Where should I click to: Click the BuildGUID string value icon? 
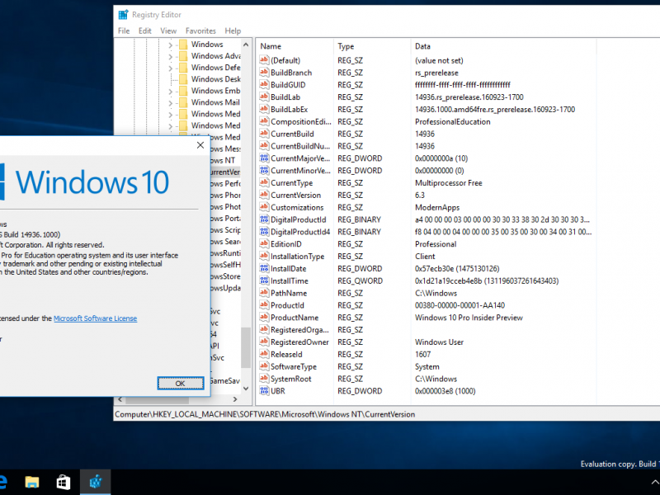[264, 85]
